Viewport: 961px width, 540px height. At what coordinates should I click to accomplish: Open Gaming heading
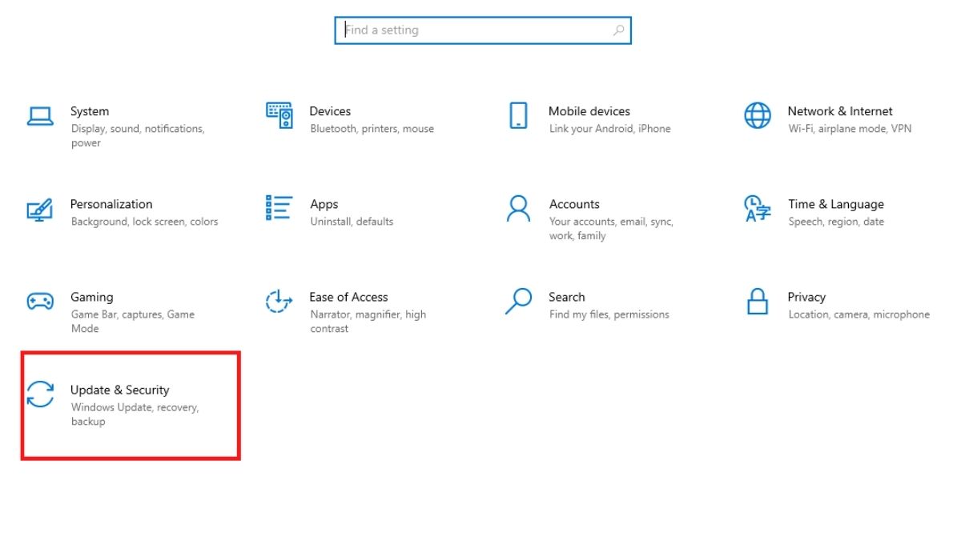coord(92,298)
